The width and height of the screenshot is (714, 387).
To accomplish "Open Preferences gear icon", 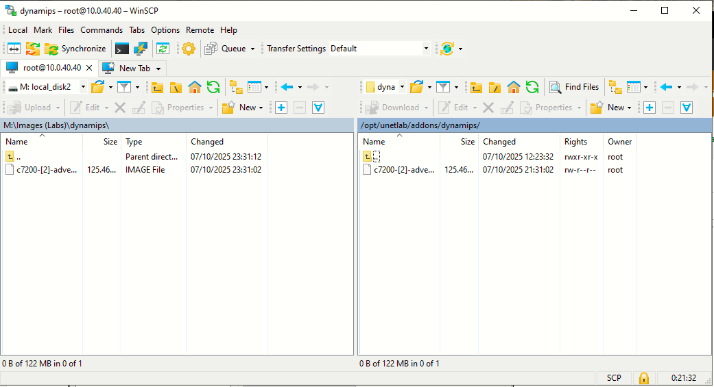I will coord(188,49).
